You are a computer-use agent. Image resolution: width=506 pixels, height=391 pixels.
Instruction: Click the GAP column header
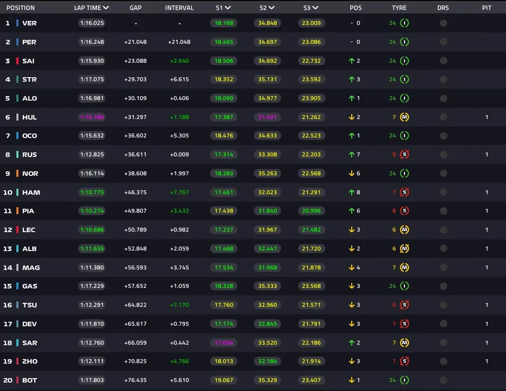pyautogui.click(x=135, y=8)
